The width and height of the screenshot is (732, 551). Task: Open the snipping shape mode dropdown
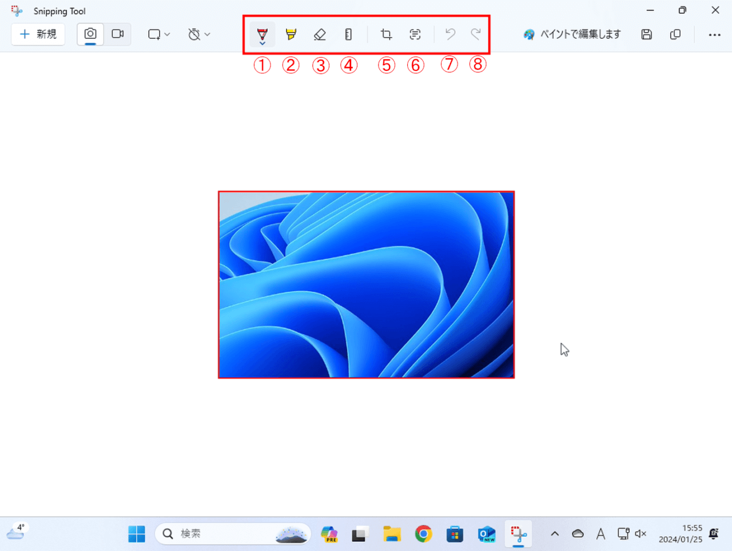(x=159, y=34)
